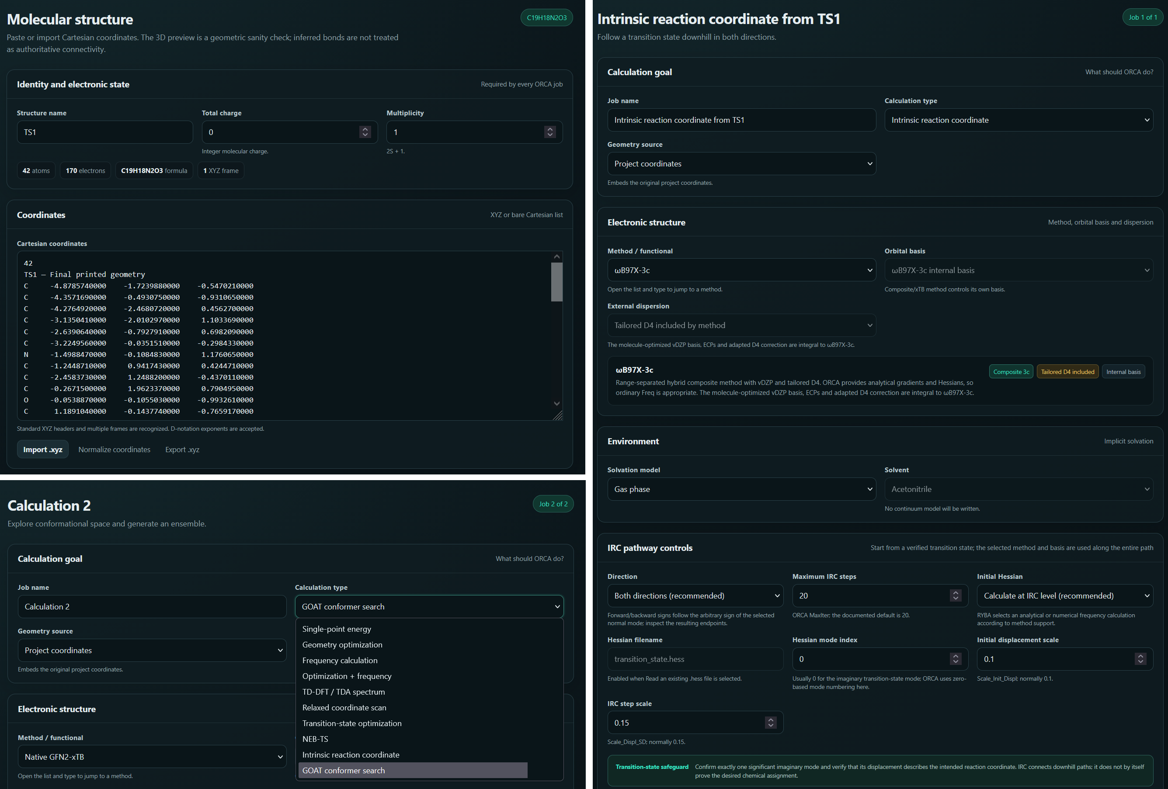Click the coordinates text area resize handle
This screenshot has width=1168, height=789.
click(x=557, y=415)
